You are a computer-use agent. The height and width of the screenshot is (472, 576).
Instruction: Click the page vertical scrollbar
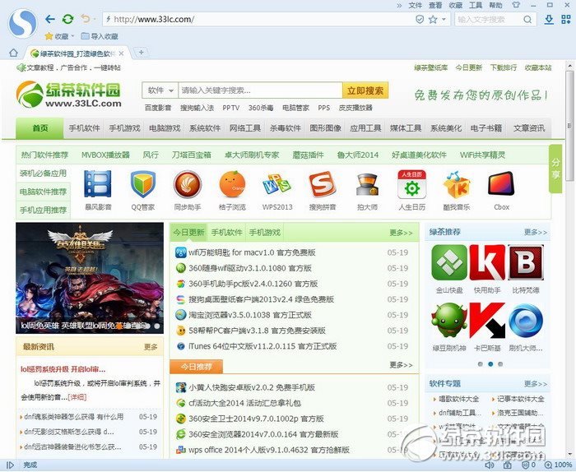pyautogui.click(x=569, y=125)
